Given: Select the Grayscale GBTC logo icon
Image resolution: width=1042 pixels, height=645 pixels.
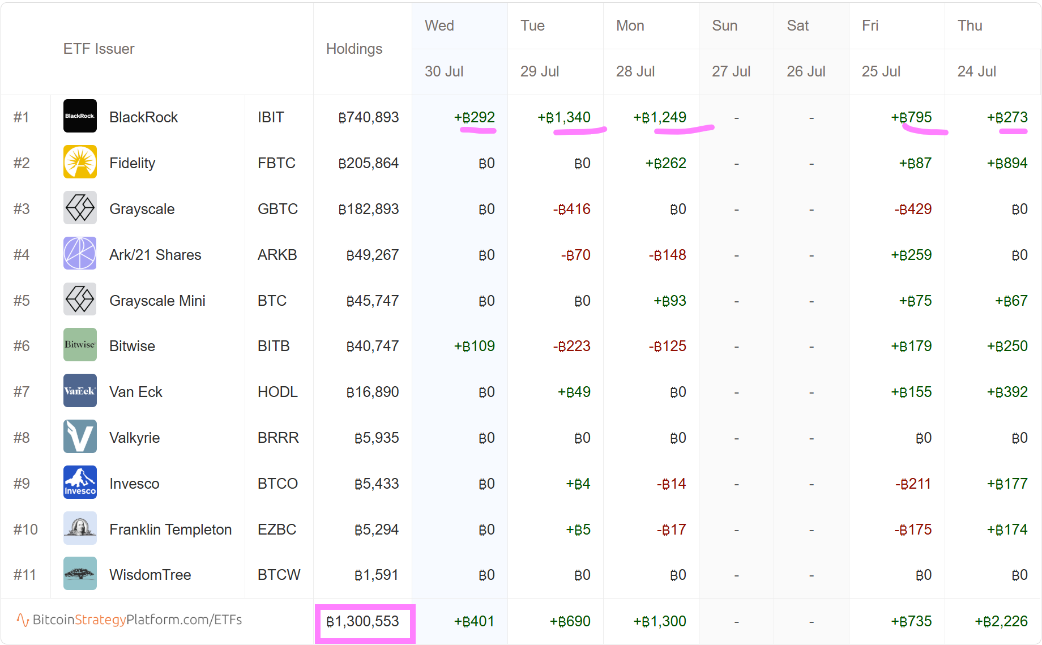Looking at the screenshot, I should point(80,208).
